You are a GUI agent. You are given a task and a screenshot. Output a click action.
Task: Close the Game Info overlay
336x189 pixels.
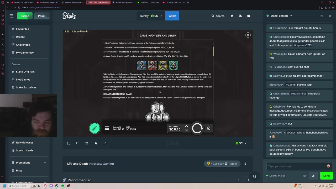248,35
